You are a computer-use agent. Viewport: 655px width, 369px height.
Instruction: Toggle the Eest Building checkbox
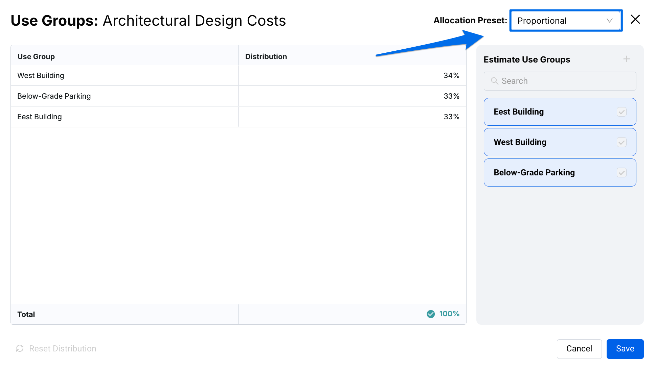click(621, 112)
